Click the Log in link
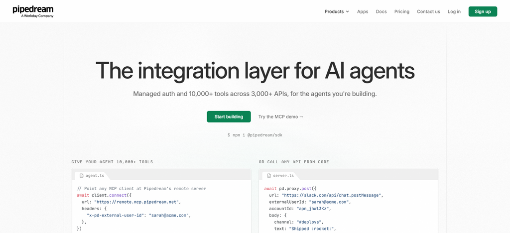The width and height of the screenshot is (510, 233). coord(454,11)
